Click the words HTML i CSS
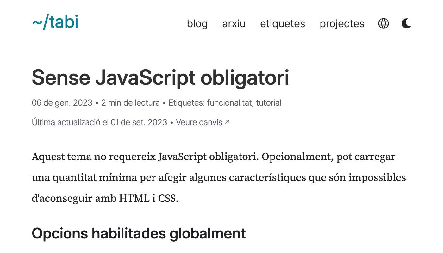Image resolution: width=443 pixels, height=253 pixels. tap(149, 199)
